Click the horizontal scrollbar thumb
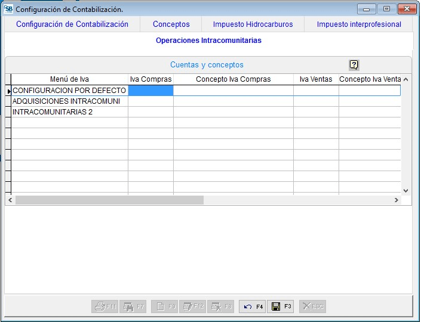 pos(109,200)
